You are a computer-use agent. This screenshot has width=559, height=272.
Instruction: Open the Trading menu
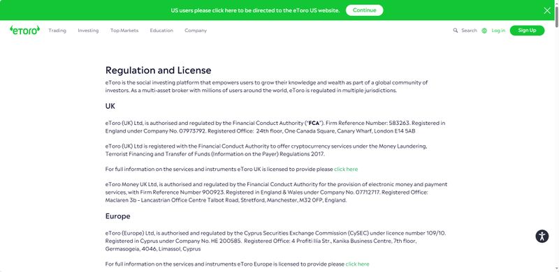click(57, 31)
